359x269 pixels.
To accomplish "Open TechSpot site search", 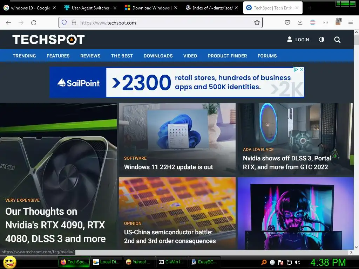I will 337,40.
